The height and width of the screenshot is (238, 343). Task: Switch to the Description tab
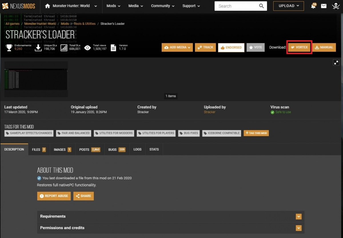(14, 149)
